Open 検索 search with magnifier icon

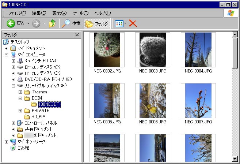(x=71, y=23)
